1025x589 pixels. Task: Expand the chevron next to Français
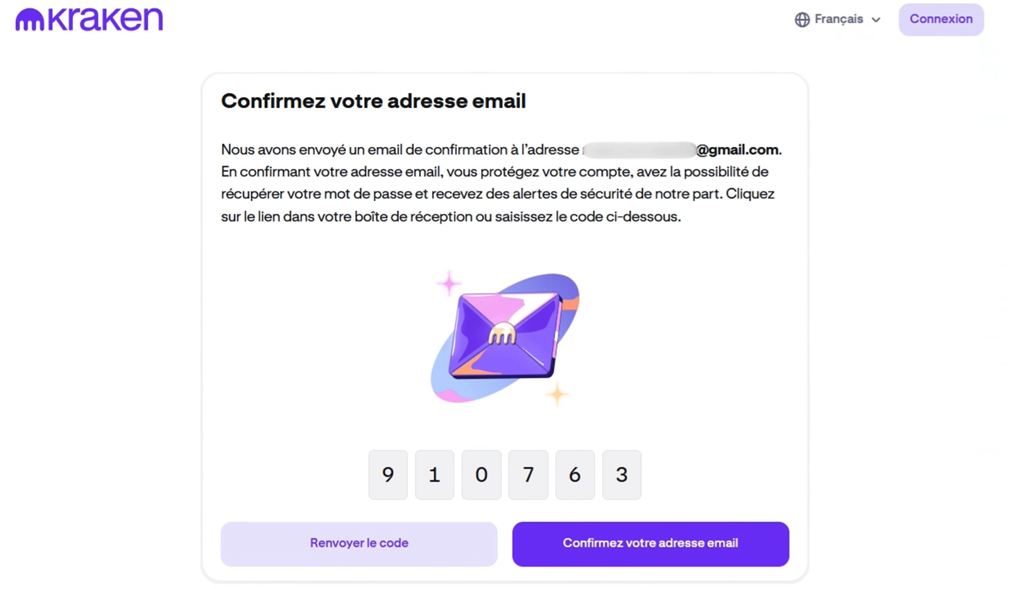tap(876, 20)
